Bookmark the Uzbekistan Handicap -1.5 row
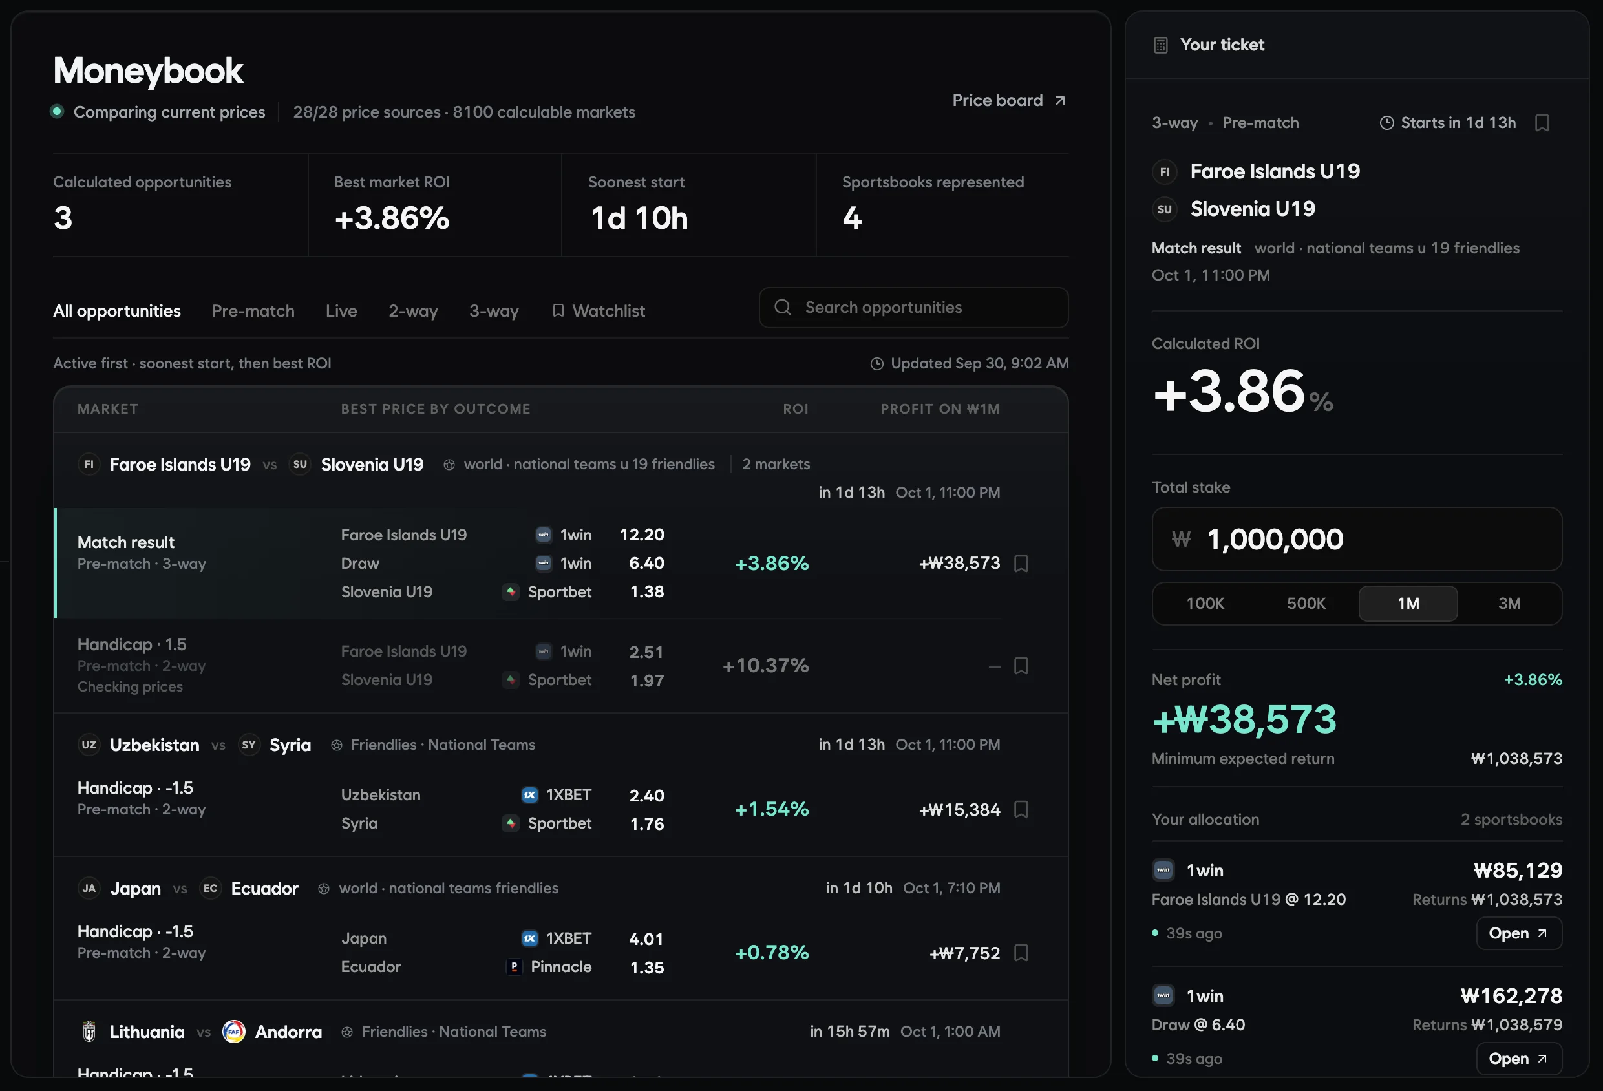Viewport: 1603px width, 1091px height. tap(1021, 809)
